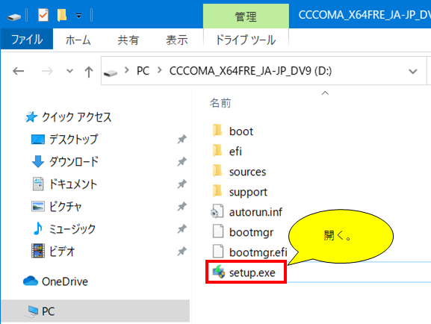This screenshot has width=431, height=324.
Task: Click the pin icon beside ピクチャ
Action: pos(182,206)
